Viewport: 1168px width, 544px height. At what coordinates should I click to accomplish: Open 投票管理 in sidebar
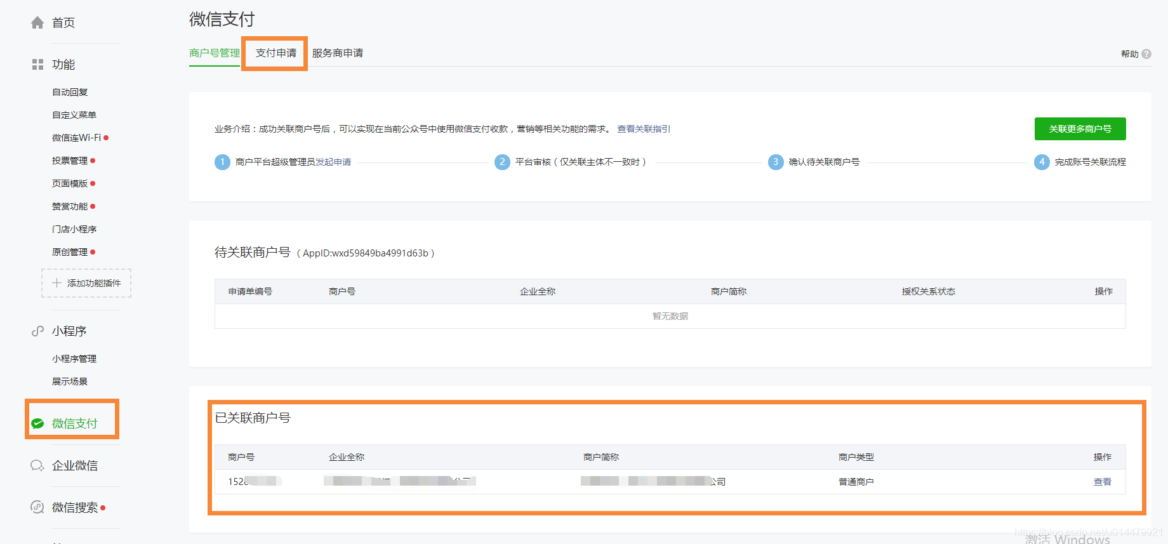[x=70, y=161]
